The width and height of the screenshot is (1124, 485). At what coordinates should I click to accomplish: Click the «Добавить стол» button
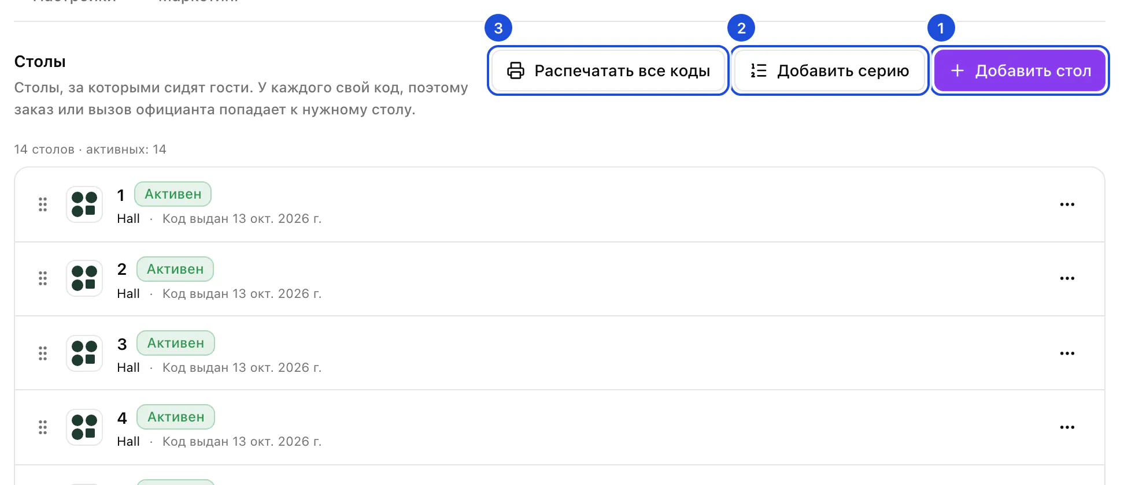pyautogui.click(x=1020, y=70)
